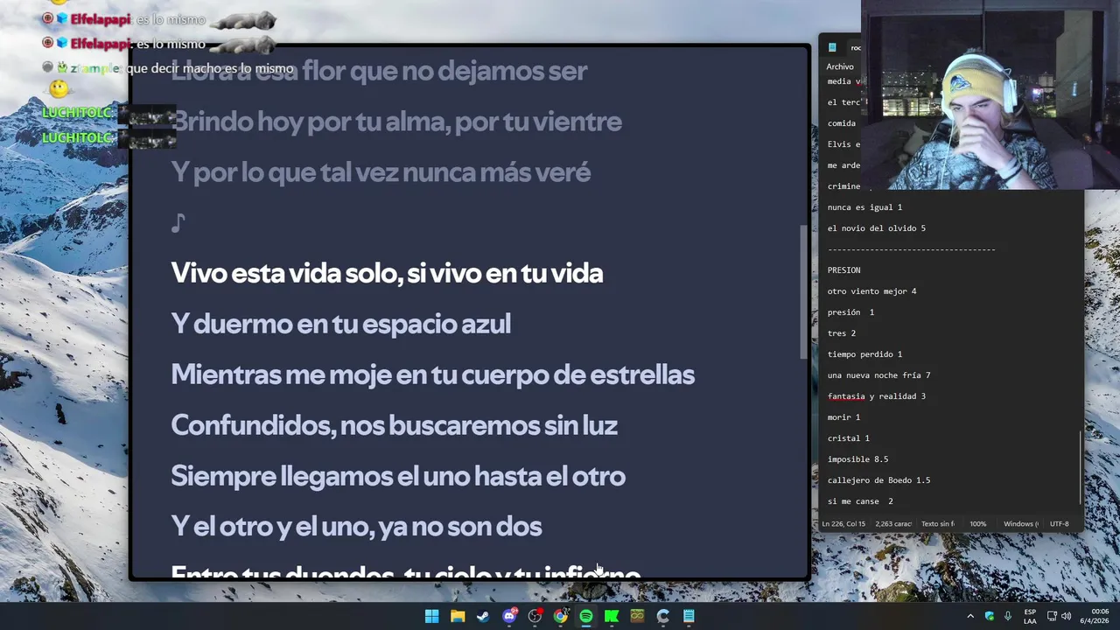1120x630 pixels.
Task: Open network settings tray icon
Action: click(1052, 616)
